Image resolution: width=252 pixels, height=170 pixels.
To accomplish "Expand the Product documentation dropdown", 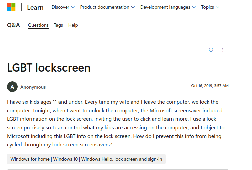I will tap(107, 7).
